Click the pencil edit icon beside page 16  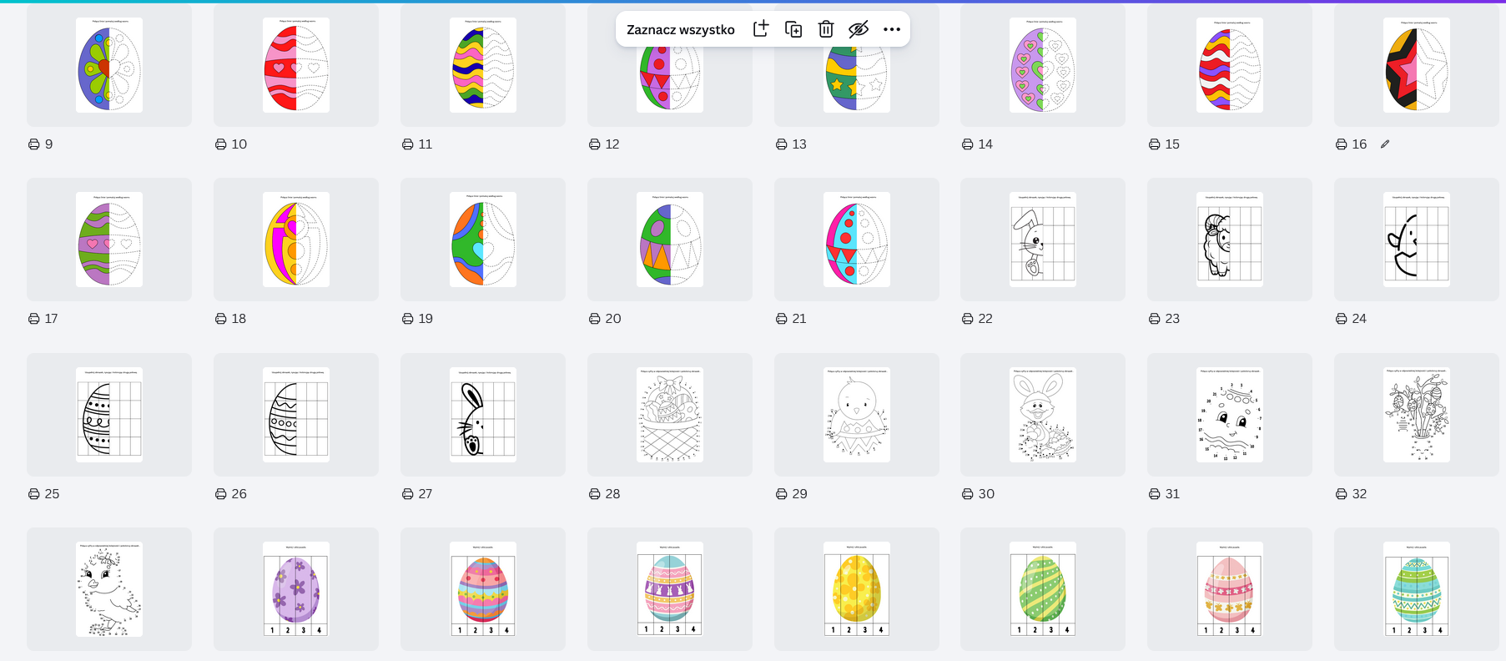(1385, 144)
